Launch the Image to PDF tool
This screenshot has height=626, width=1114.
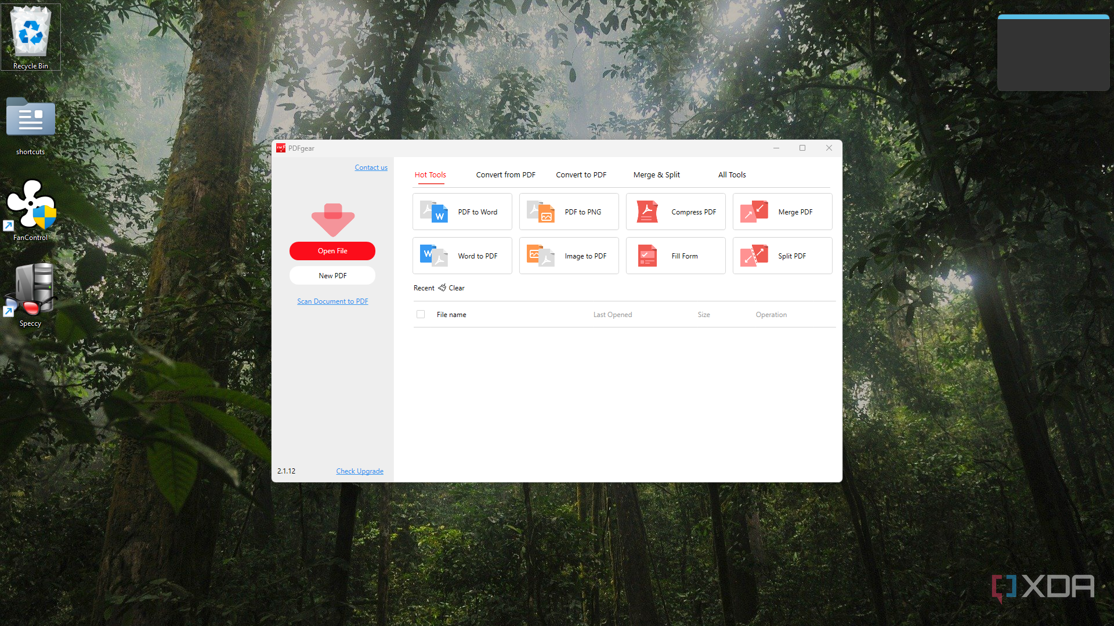point(569,256)
